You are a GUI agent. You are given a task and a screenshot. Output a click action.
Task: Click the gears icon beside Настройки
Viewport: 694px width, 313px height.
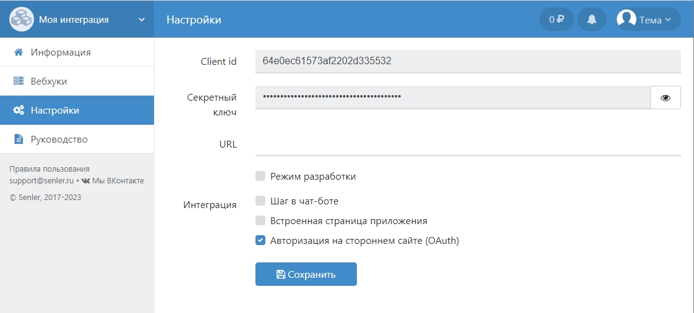(19, 111)
